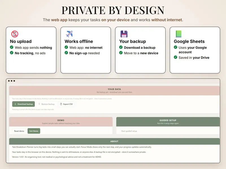Click the Restore backup button
The height and width of the screenshot is (169, 226).
[46, 104]
